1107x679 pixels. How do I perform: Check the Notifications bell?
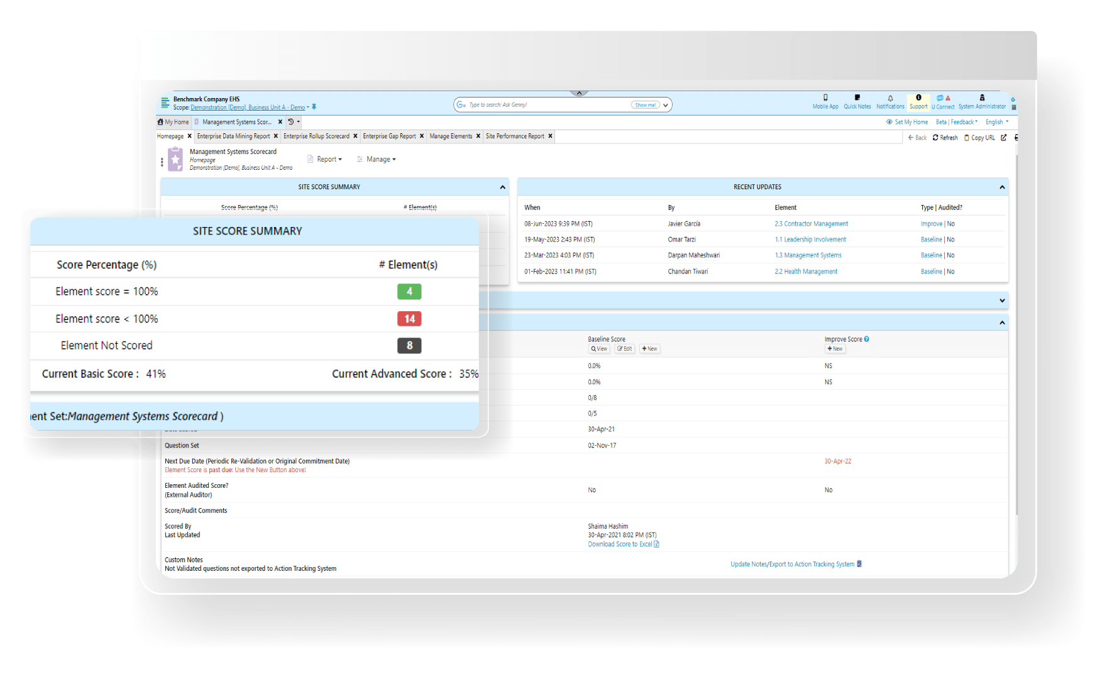point(890,101)
